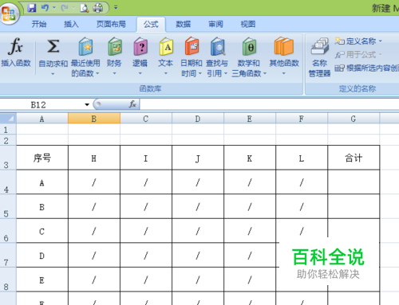
Task: Click the header cell labeled I
Action: click(x=146, y=158)
